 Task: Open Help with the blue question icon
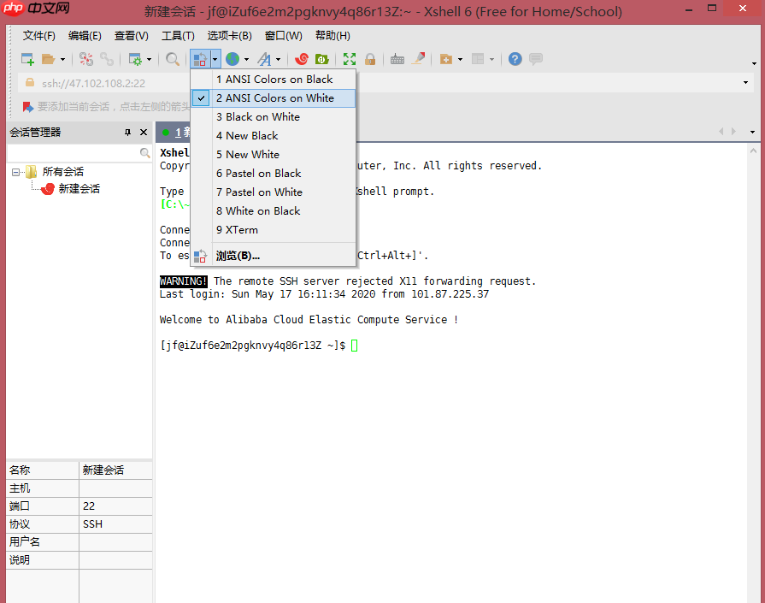(x=515, y=59)
